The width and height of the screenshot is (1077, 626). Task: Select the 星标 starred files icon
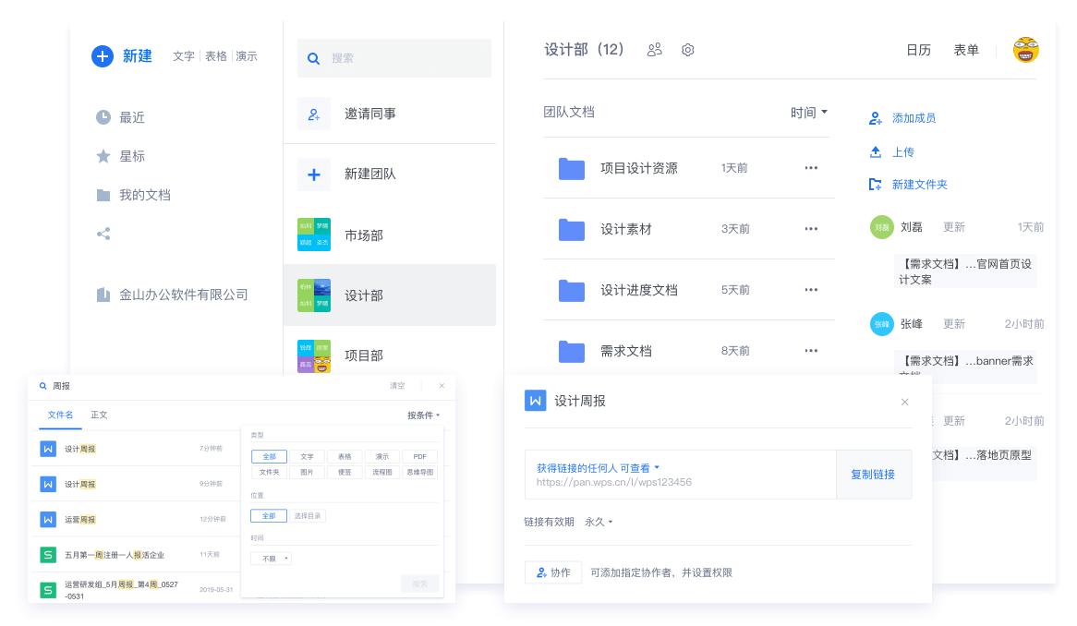point(104,156)
